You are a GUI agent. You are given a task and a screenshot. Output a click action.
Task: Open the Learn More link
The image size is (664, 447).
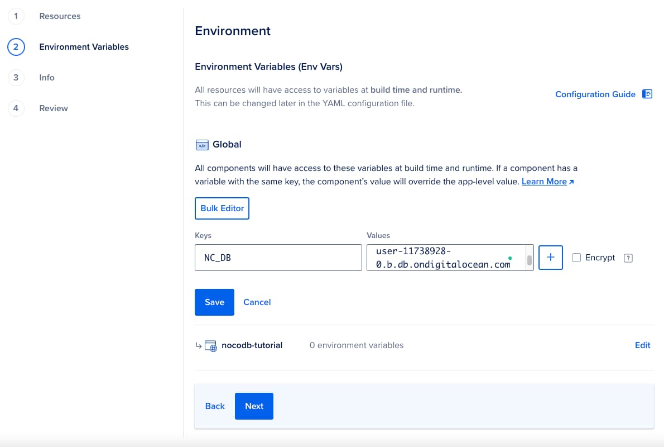click(543, 182)
